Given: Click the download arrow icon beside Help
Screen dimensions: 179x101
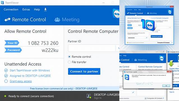Looking at the screenshot, I should point(45,9).
